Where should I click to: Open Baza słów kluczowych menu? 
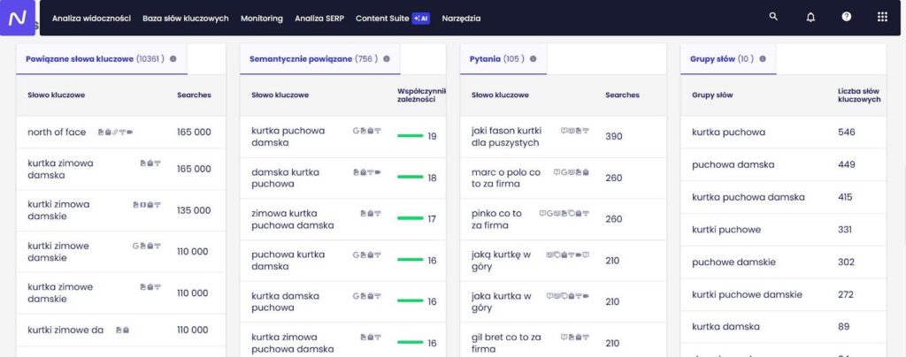[186, 19]
